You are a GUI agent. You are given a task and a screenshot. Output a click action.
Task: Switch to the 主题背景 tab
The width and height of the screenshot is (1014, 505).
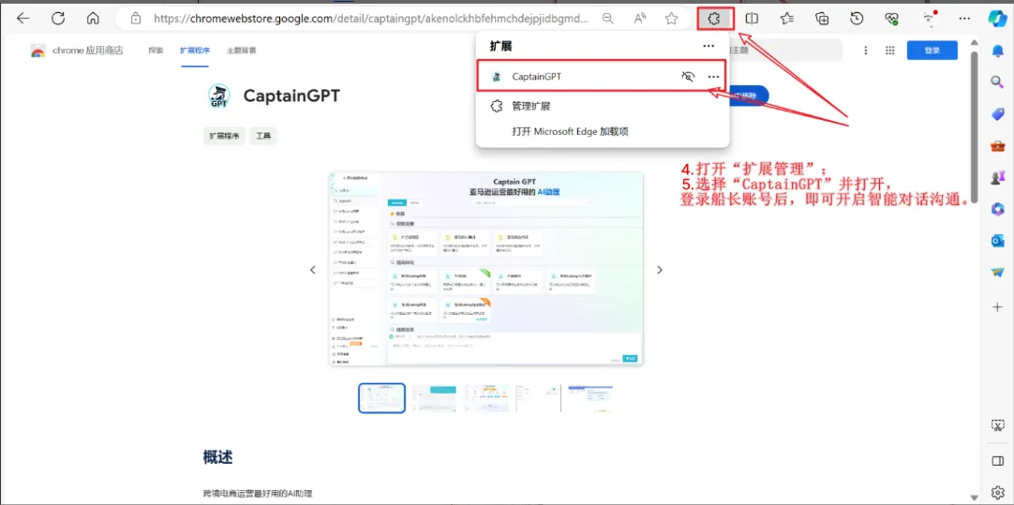click(241, 50)
